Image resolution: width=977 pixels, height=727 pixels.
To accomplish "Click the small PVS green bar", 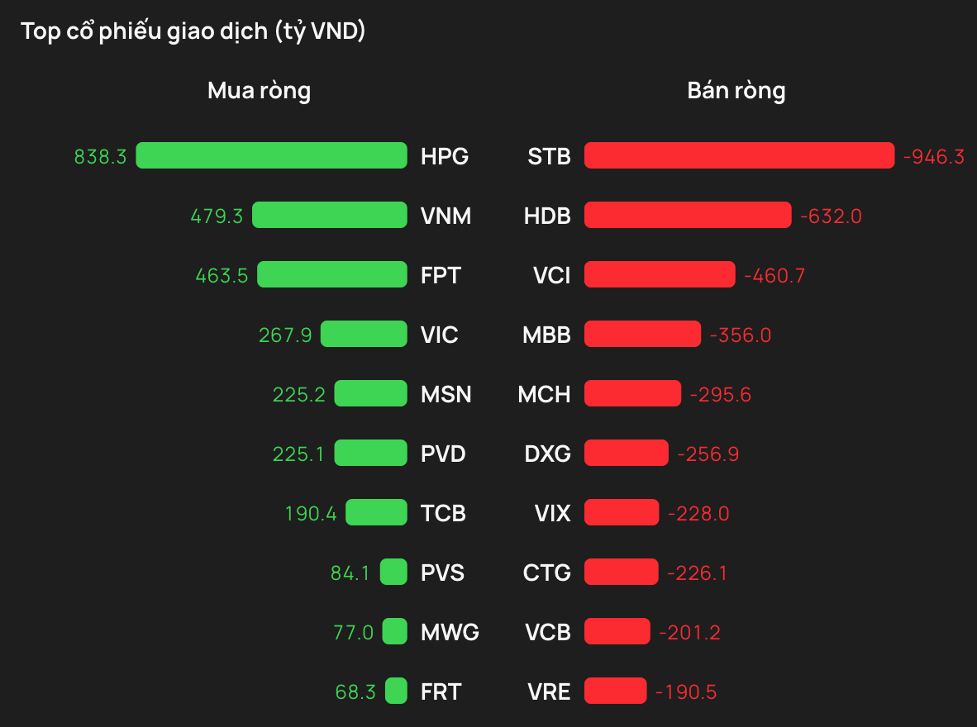I will click(x=393, y=572).
